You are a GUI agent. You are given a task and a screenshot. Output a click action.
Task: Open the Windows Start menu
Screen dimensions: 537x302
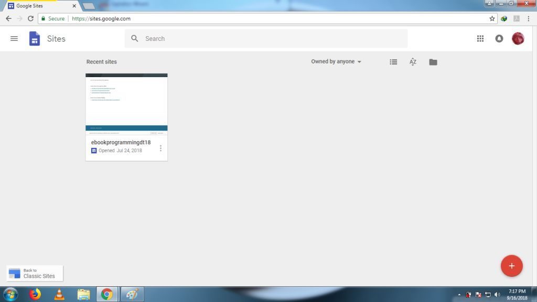click(x=10, y=295)
